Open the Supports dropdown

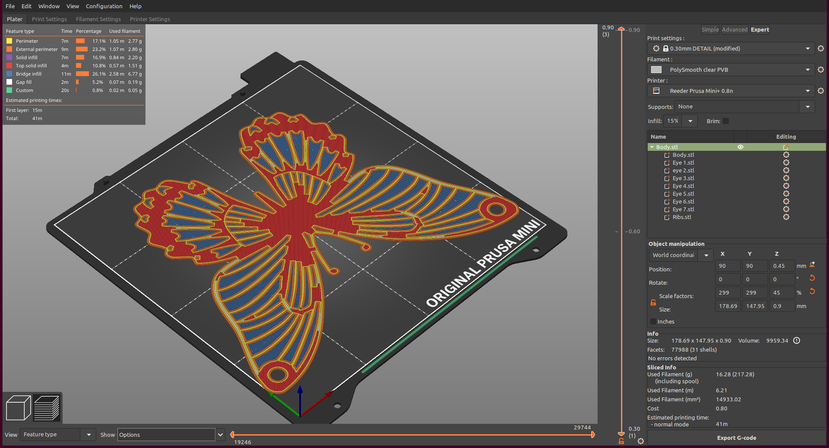[807, 107]
